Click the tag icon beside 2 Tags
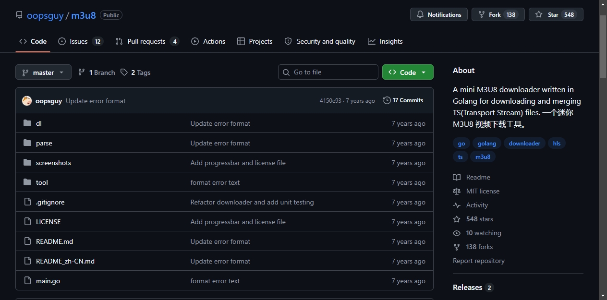The width and height of the screenshot is (607, 300). pyautogui.click(x=124, y=72)
